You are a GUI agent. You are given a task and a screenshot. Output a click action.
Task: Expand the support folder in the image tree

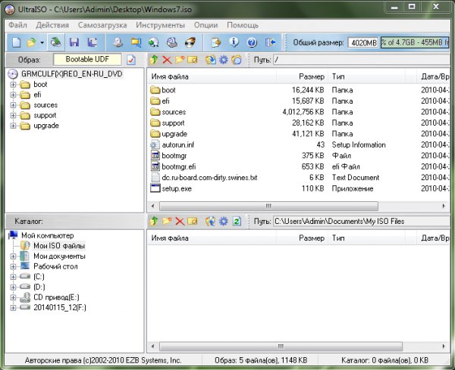click(x=13, y=116)
